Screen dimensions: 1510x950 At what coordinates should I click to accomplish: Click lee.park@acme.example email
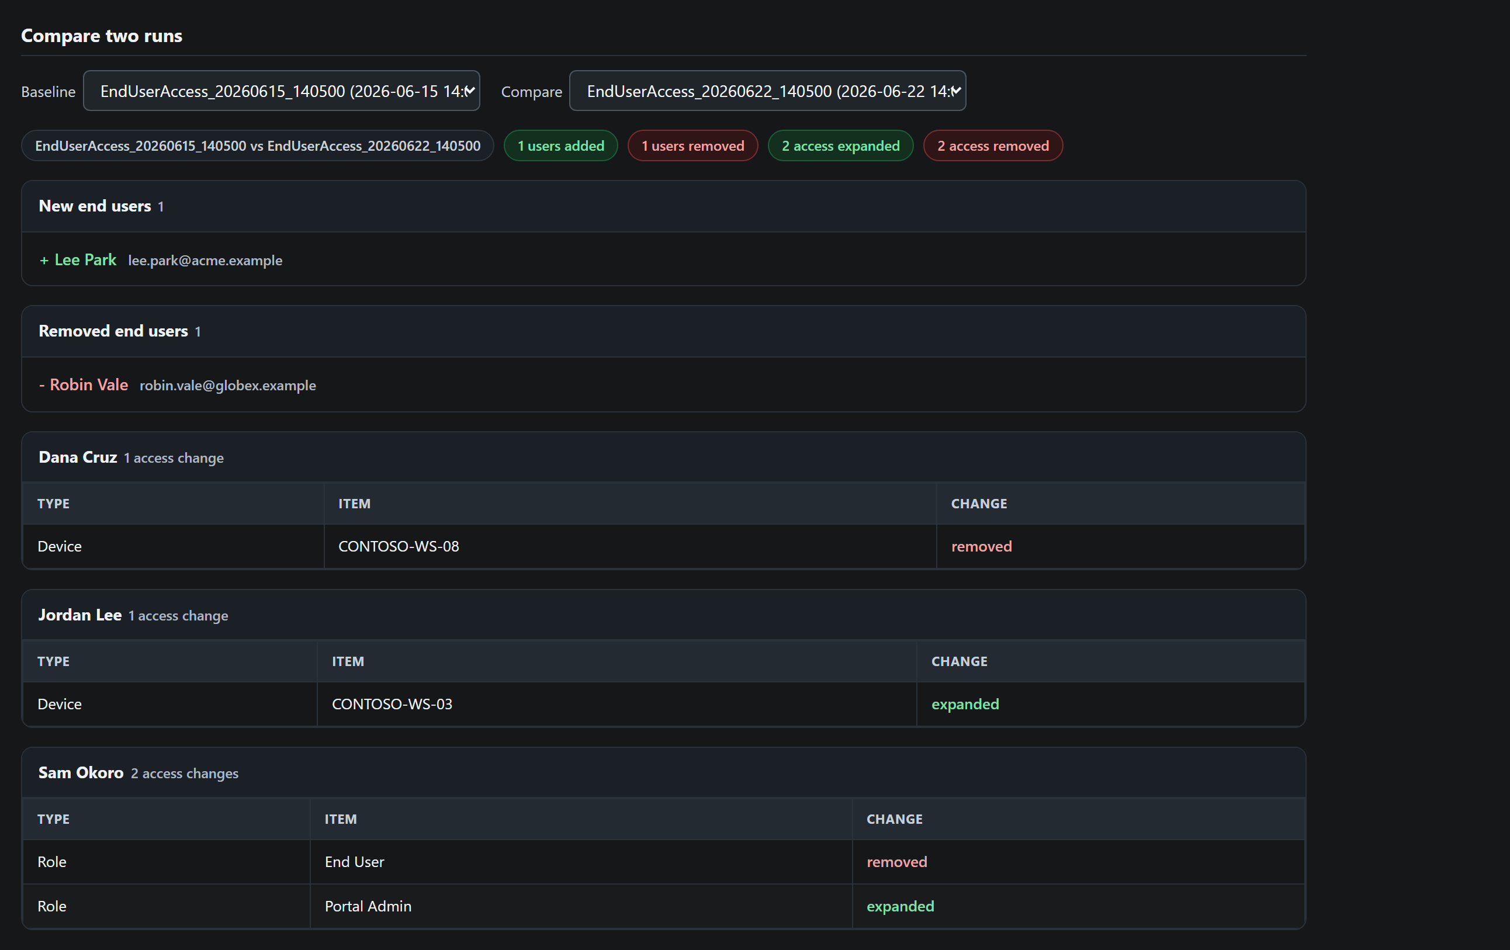pos(205,260)
